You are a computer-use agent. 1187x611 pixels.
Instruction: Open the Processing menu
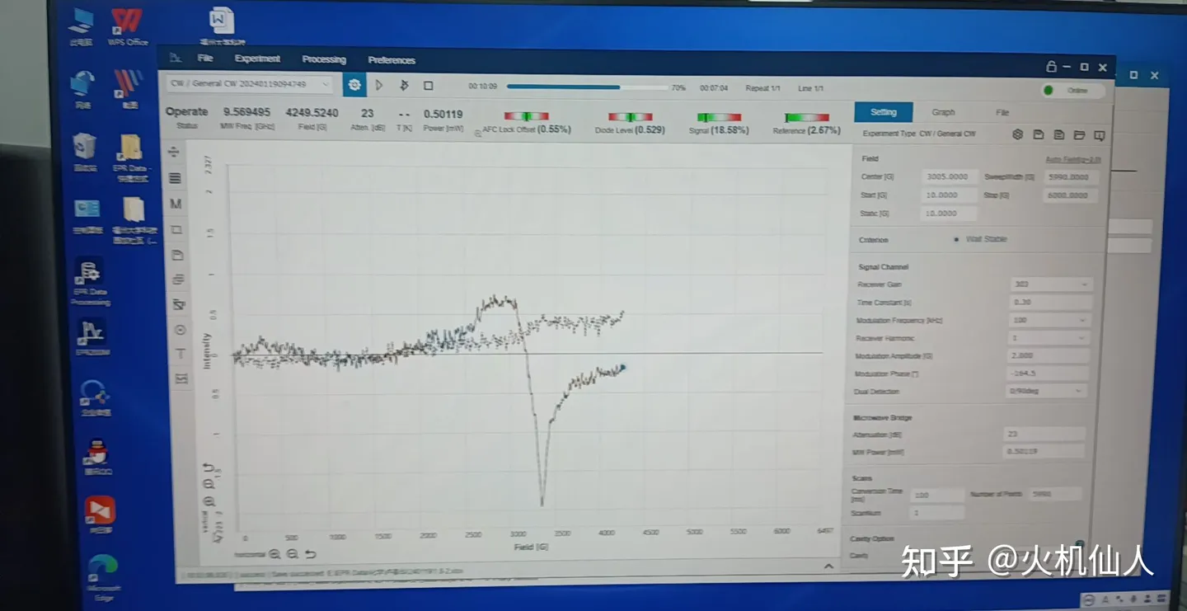pyautogui.click(x=324, y=59)
